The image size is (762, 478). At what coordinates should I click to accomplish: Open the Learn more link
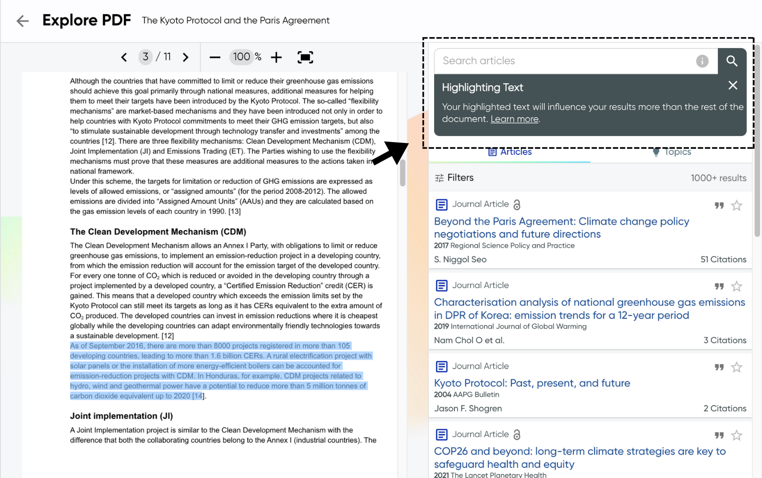[x=514, y=119]
